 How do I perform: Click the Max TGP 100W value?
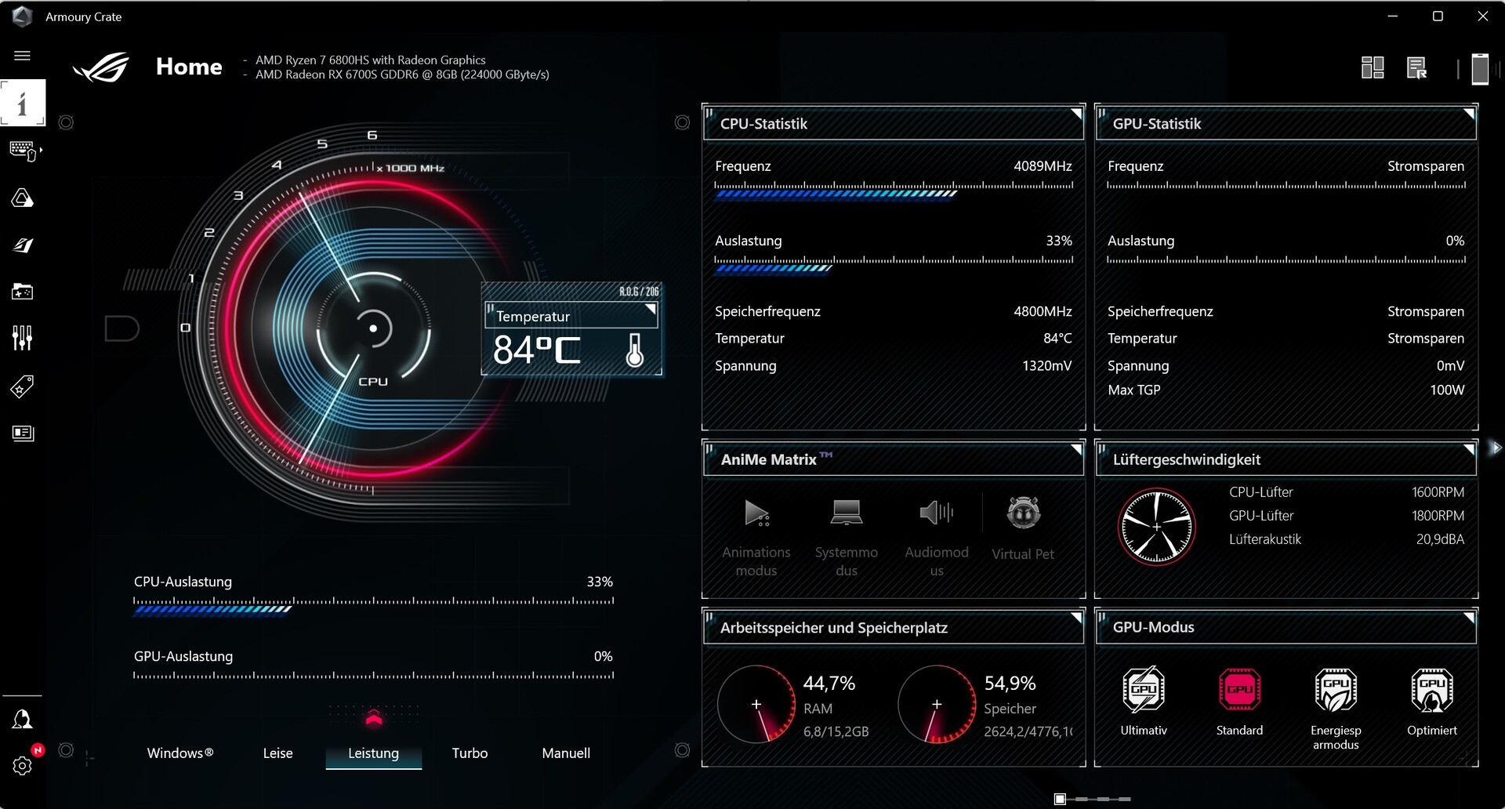pyautogui.click(x=1446, y=390)
